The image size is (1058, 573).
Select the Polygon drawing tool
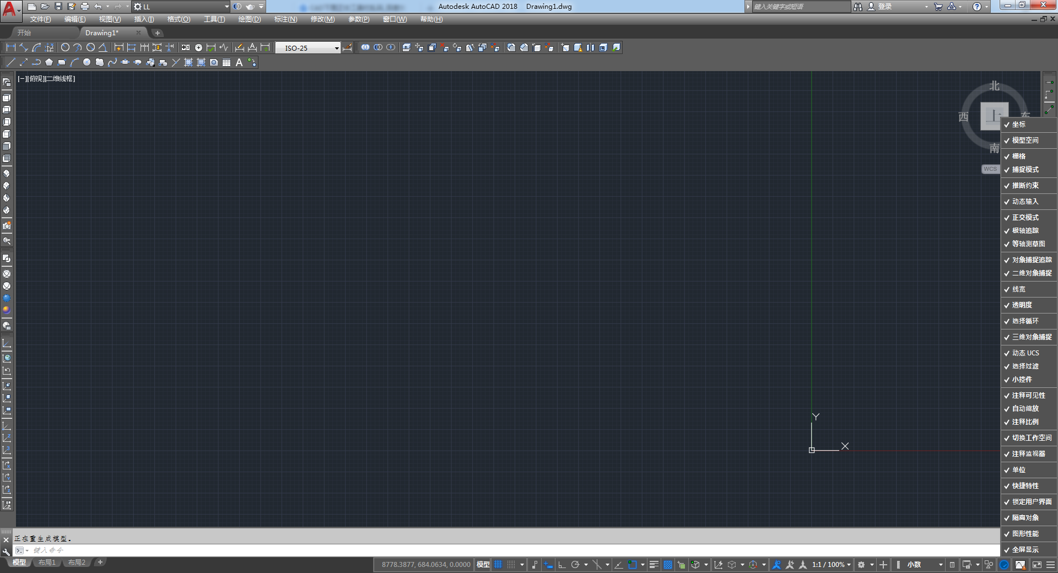click(x=49, y=62)
